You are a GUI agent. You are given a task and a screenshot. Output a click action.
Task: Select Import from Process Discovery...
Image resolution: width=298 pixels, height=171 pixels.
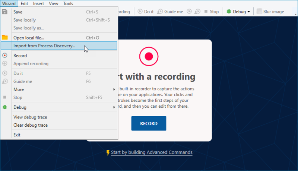click(59, 46)
